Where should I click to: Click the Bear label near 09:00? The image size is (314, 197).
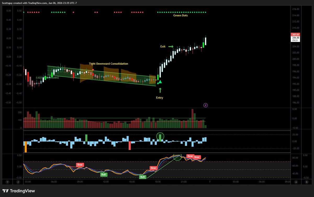[x=80, y=165]
